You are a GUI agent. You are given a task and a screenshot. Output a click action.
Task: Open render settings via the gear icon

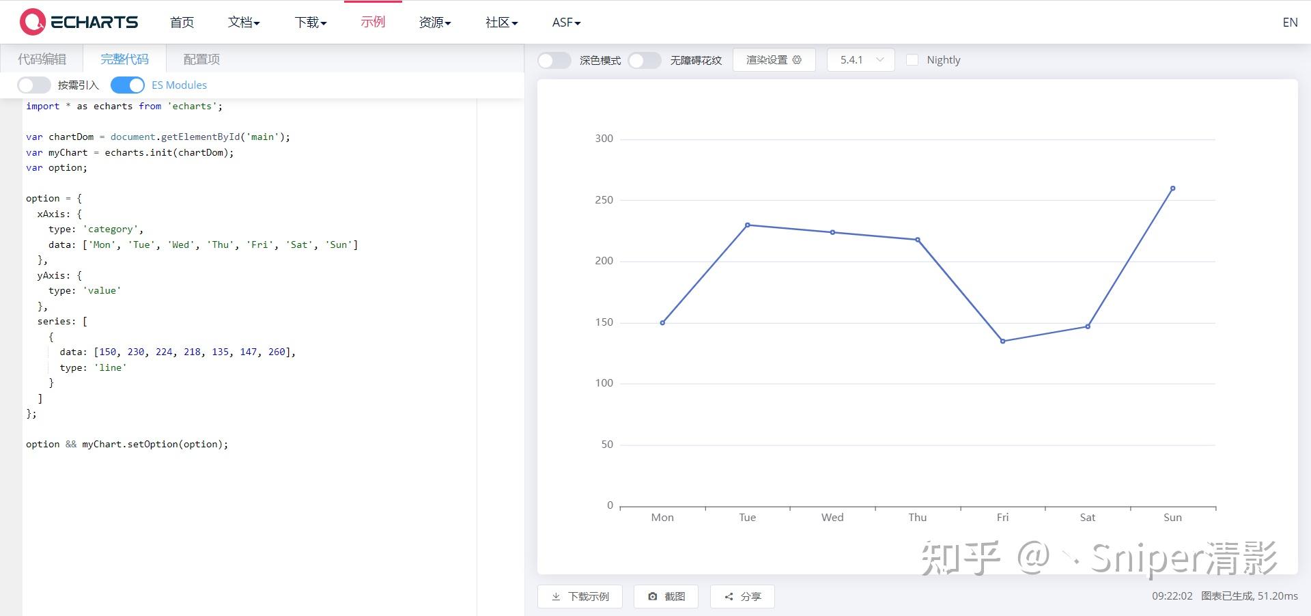(796, 60)
